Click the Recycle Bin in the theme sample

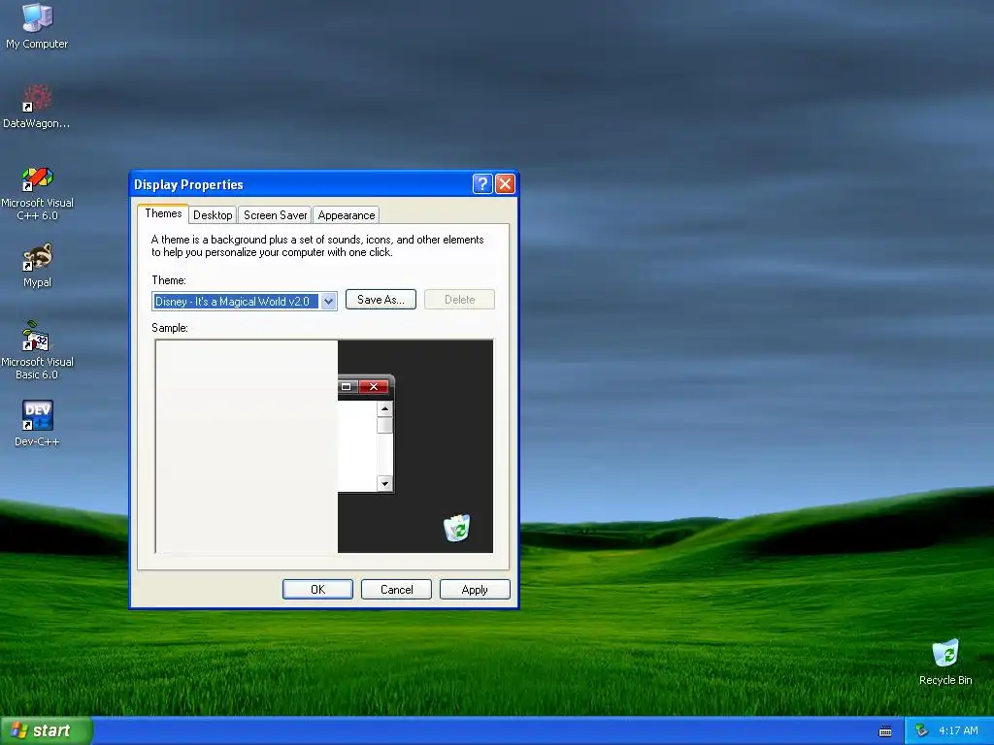click(456, 527)
